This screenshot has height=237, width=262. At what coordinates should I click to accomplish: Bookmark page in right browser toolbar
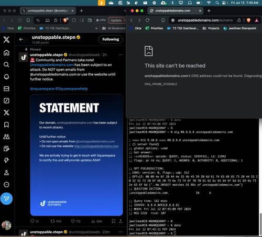point(163,20)
